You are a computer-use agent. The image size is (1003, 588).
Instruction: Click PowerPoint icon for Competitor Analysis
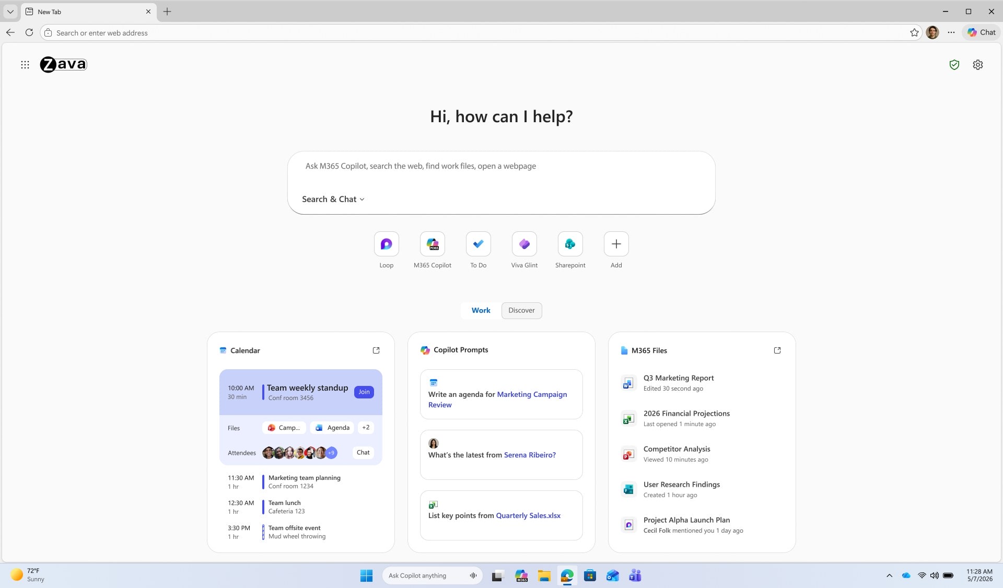click(x=628, y=454)
